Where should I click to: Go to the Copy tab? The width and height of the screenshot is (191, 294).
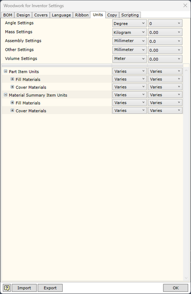coord(112,15)
